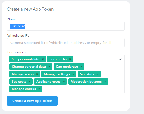Focus the Name input field
This screenshot has height=114, width=144.
click(66, 26)
